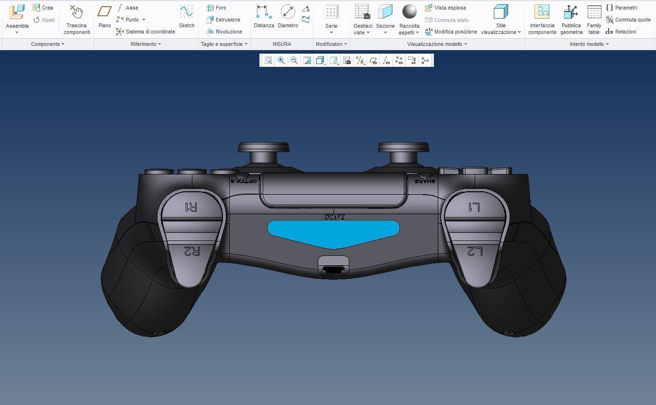Image resolution: width=656 pixels, height=405 pixels.
Task: Click the Crea component button
Action: (x=43, y=8)
